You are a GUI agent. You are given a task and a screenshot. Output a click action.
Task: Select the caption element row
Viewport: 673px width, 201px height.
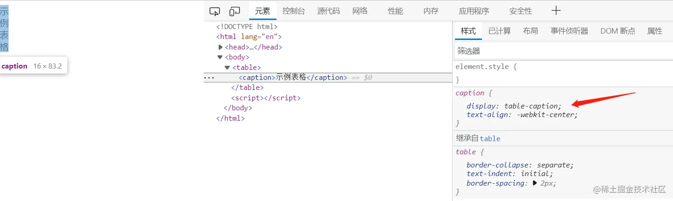coord(328,78)
